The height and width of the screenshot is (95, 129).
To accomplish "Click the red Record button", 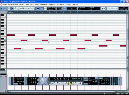I will pyautogui.click(x=80, y=83).
